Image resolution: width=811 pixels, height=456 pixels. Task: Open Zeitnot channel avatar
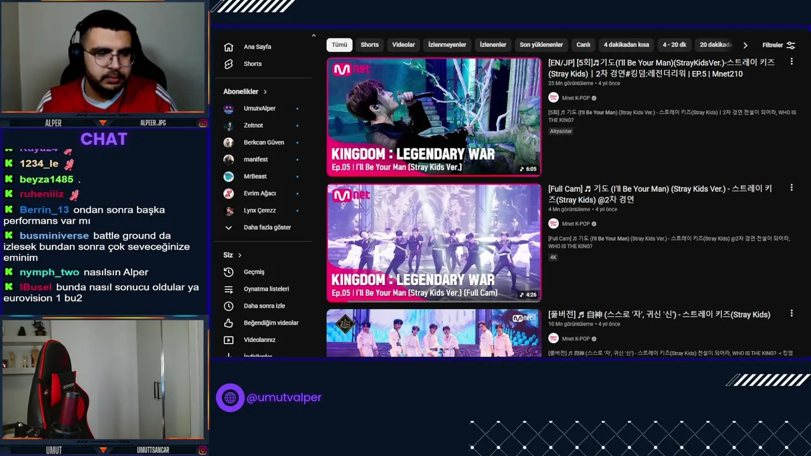[229, 125]
